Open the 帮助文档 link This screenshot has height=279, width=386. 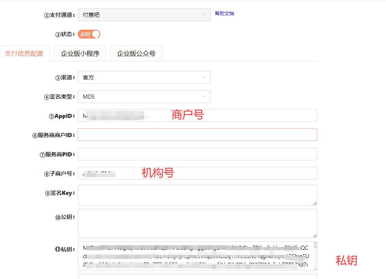(x=224, y=14)
